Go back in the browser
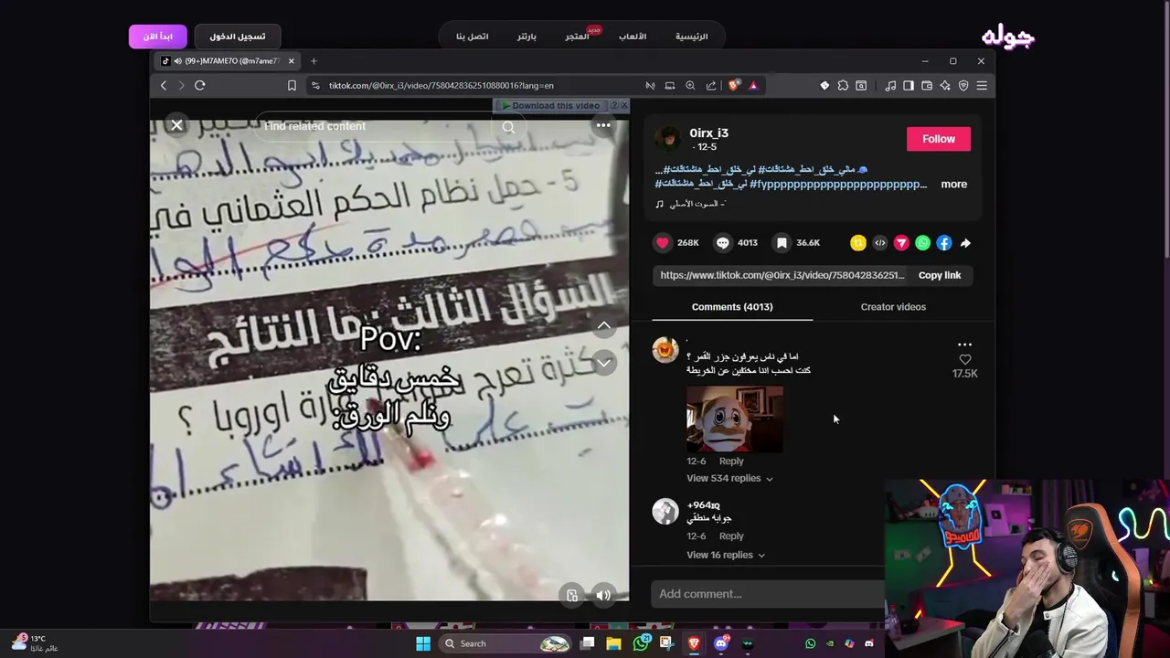 point(164,85)
